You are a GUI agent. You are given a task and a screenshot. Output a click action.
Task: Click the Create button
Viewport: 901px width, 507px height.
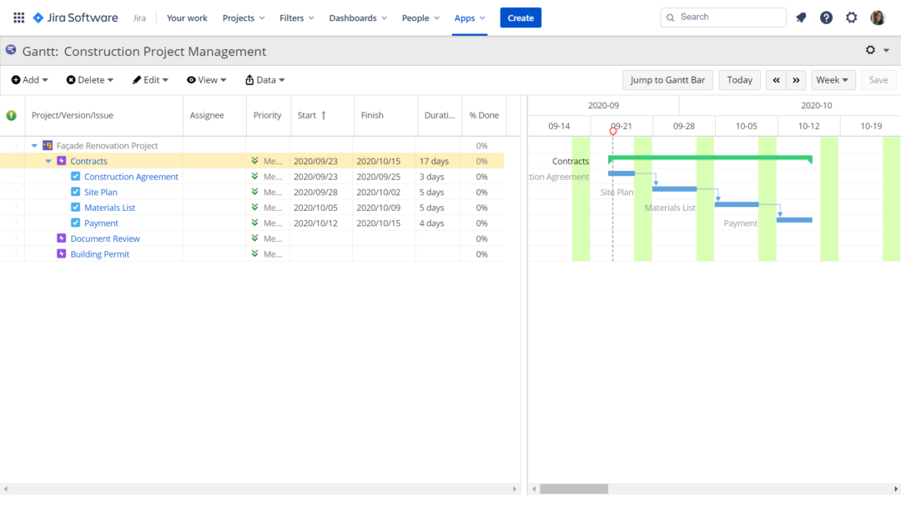click(520, 17)
